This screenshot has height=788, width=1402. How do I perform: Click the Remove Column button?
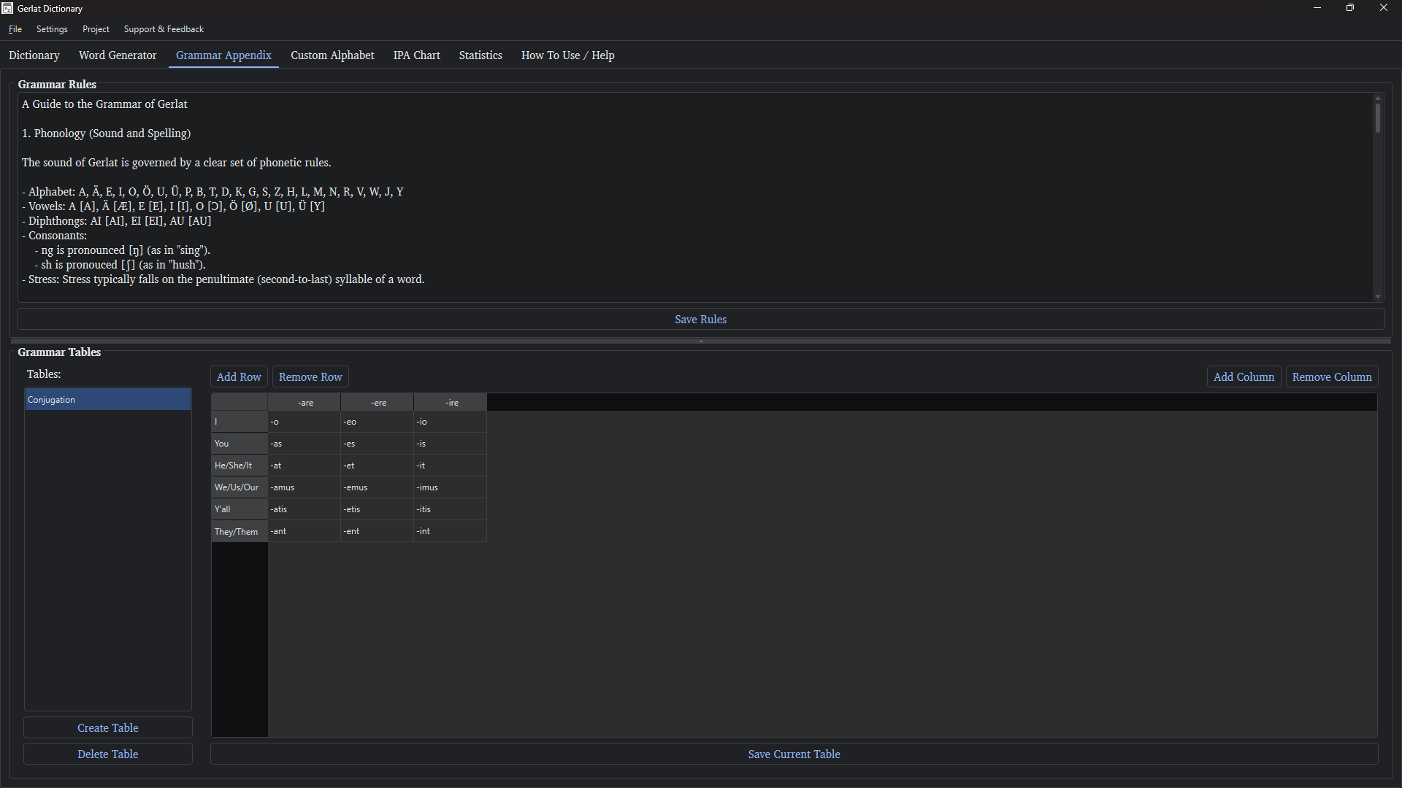(1332, 377)
